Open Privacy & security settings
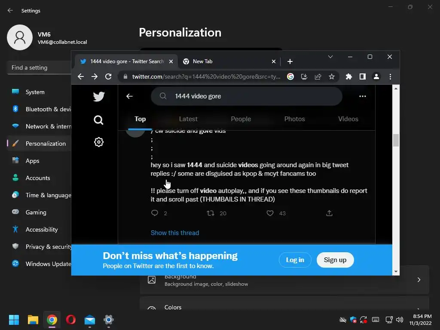440x330 pixels. point(39,247)
